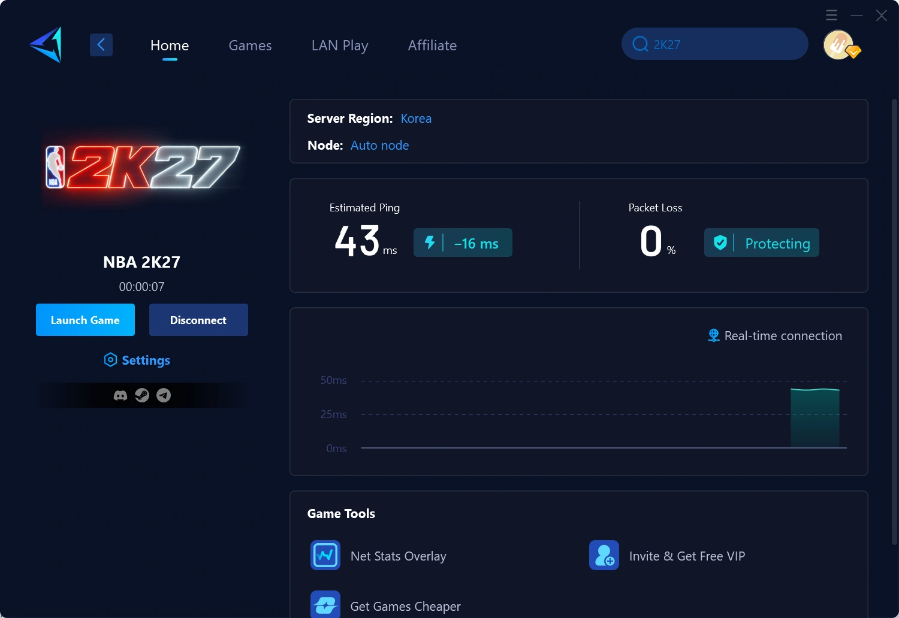Click the 0 % packet loss value
899x618 pixels.
click(x=658, y=241)
